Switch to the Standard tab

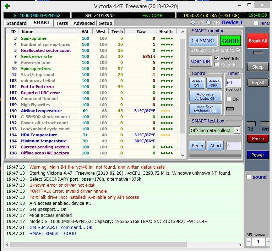coord(16,23)
